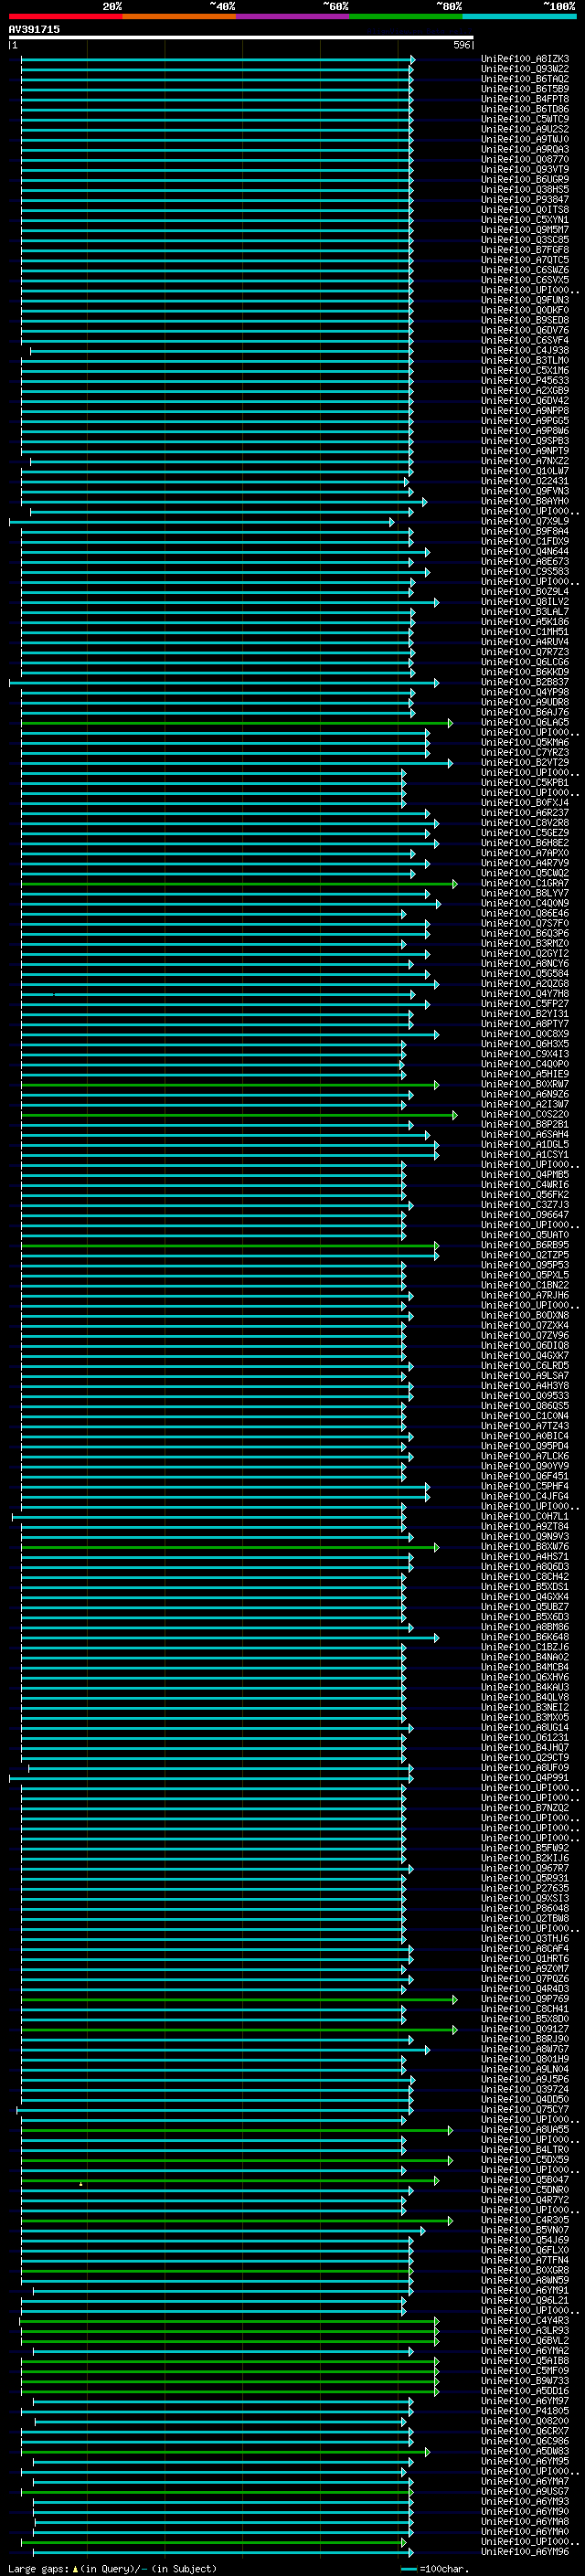Screen dimensions: 585x2576
Task: Select hit label UniRef100_O61231
Action: [525, 1737]
